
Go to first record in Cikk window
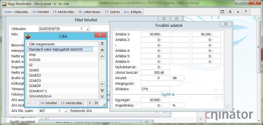click(29, 103)
